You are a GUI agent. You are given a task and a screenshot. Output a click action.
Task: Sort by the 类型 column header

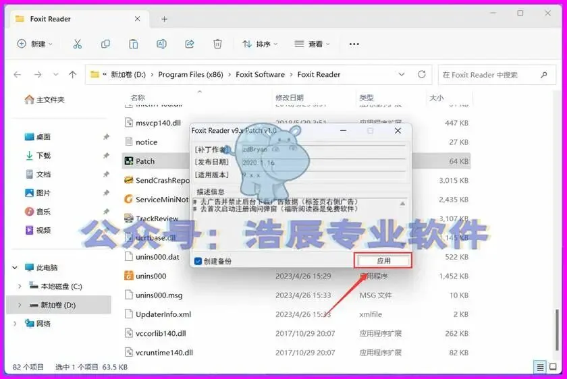(x=367, y=98)
